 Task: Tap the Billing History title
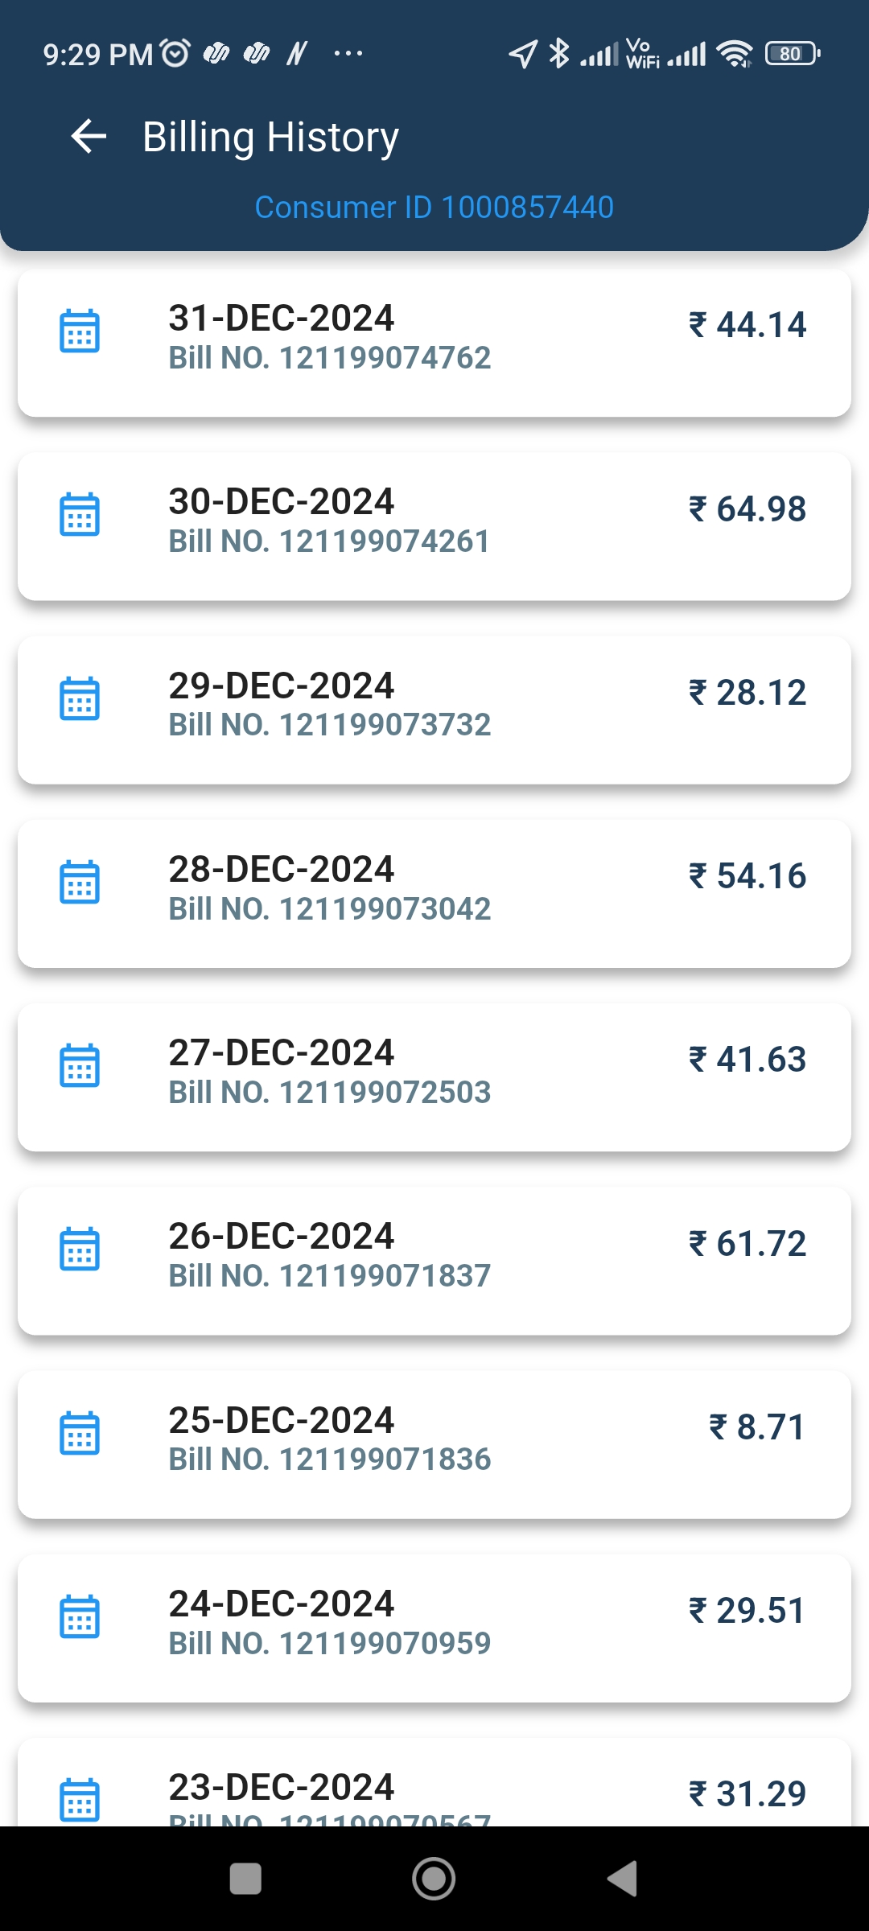pos(270,137)
